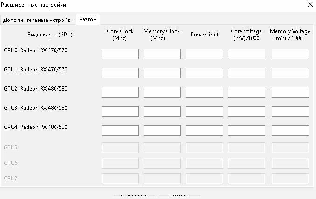Switch to the Дополнительные настройки tab

38,20
